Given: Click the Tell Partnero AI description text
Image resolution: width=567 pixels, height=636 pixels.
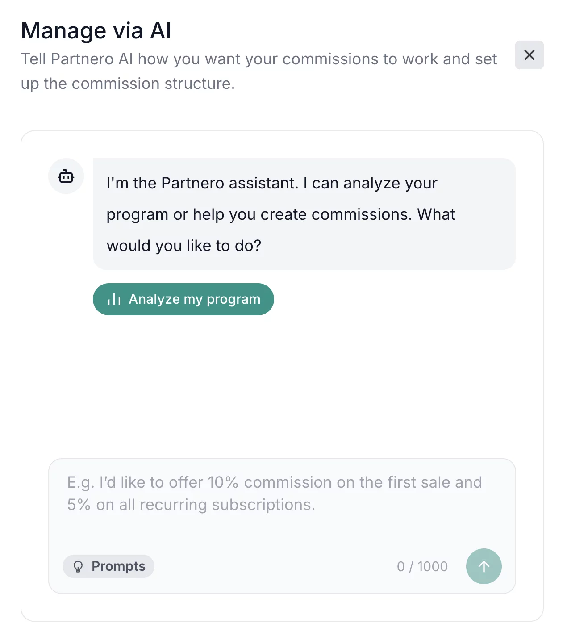Looking at the screenshot, I should [x=259, y=59].
